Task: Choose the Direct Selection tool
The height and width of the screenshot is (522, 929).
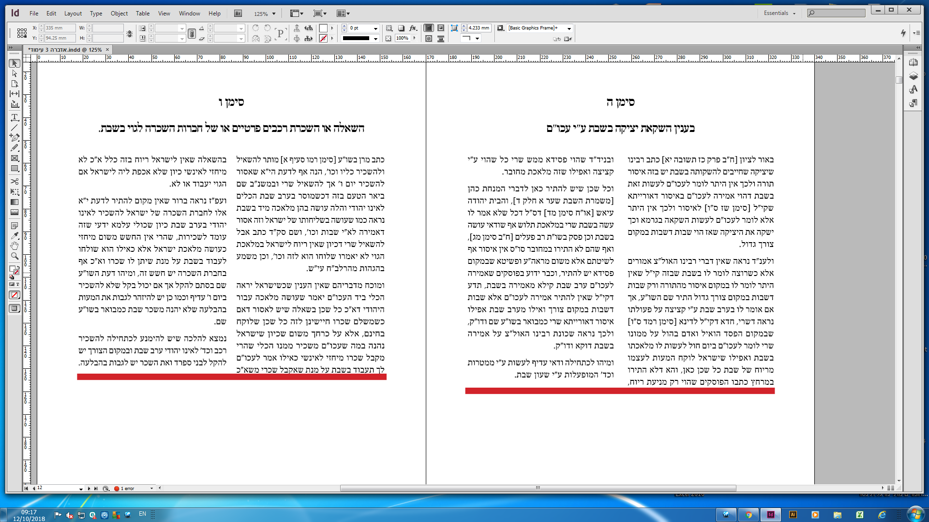Action: pos(15,73)
